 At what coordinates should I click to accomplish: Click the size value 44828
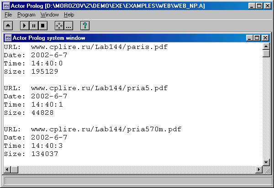[42, 113]
